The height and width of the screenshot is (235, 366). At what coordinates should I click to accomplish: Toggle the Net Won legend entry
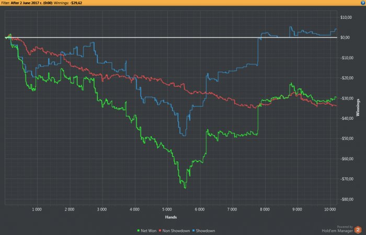147,231
